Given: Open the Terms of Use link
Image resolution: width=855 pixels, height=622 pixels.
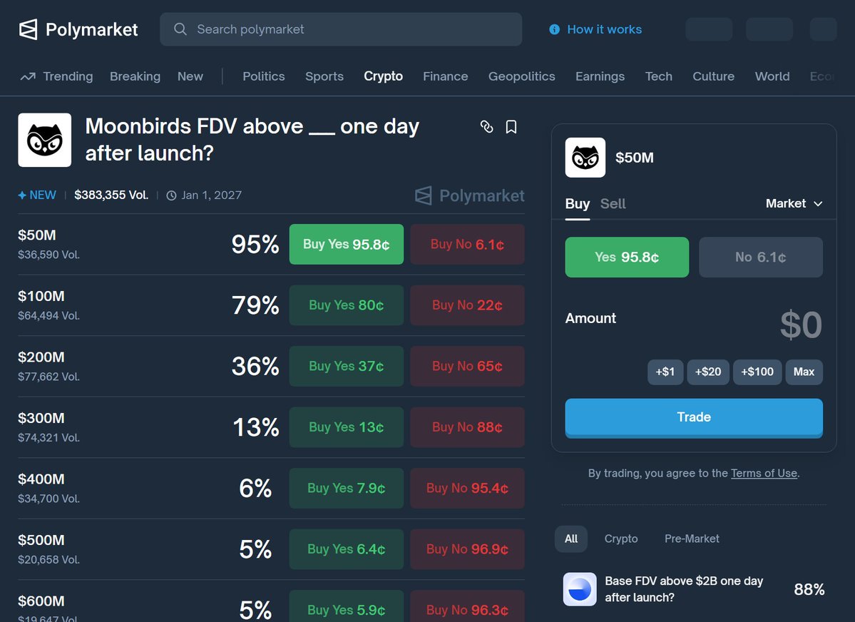Looking at the screenshot, I should 764,473.
